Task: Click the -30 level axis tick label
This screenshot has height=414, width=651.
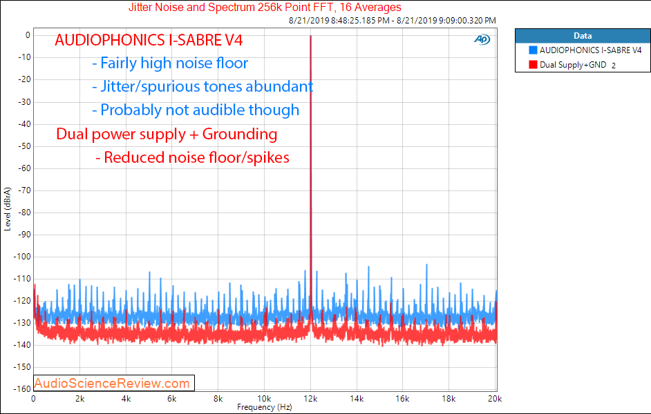Action: [24, 101]
